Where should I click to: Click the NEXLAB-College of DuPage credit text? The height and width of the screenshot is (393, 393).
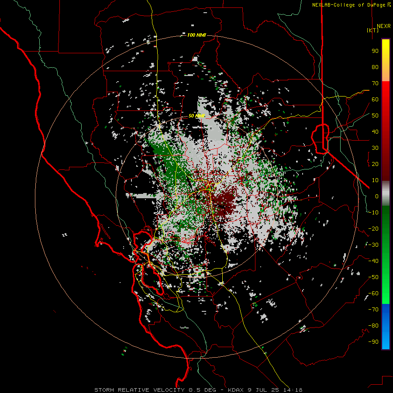click(351, 5)
